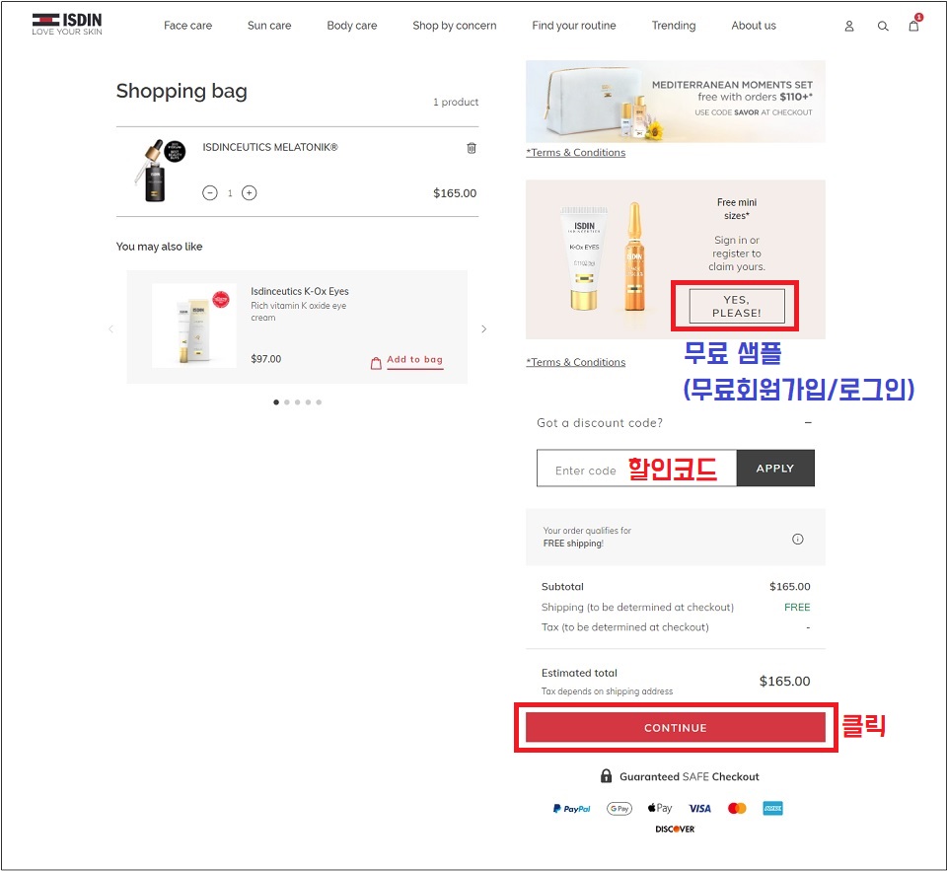Image resolution: width=947 pixels, height=871 pixels.
Task: Show free shipping info icon
Action: tap(798, 539)
